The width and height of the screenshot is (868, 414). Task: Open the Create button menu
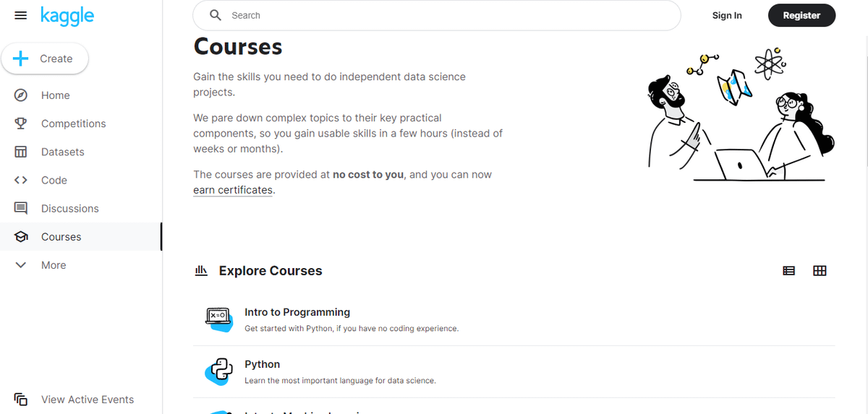coord(45,59)
